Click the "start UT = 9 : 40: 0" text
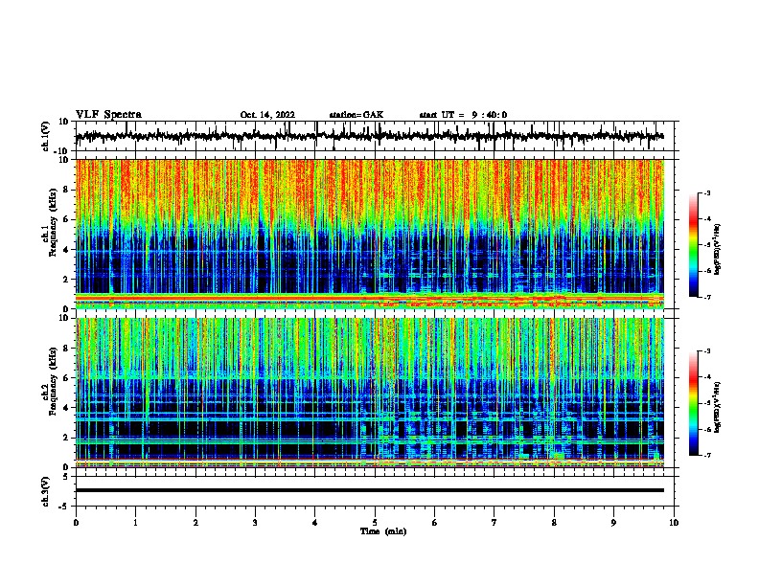 click(463, 115)
